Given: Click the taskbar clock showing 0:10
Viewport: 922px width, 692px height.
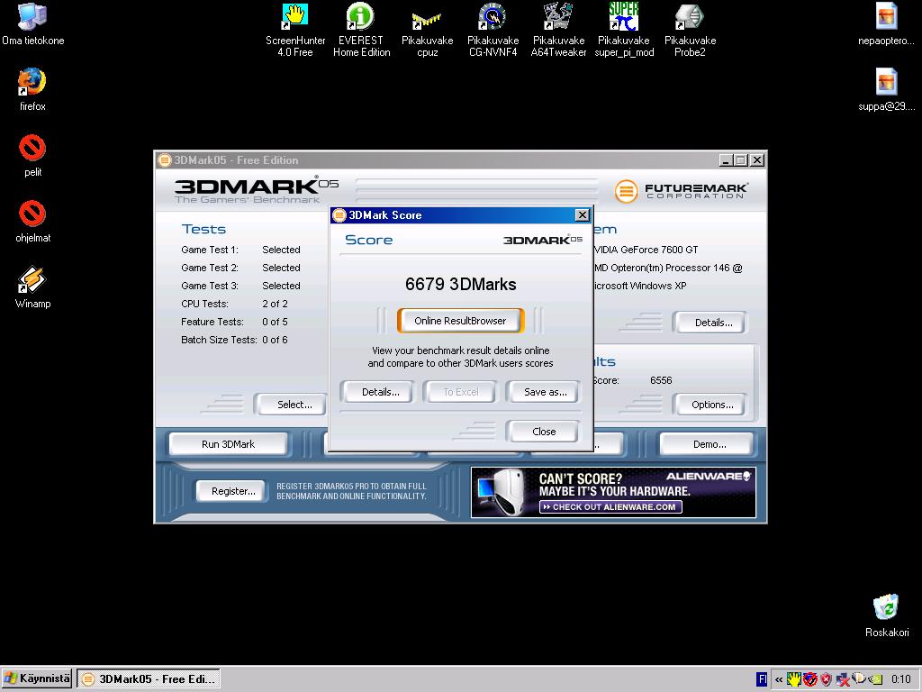Looking at the screenshot, I should (x=900, y=679).
